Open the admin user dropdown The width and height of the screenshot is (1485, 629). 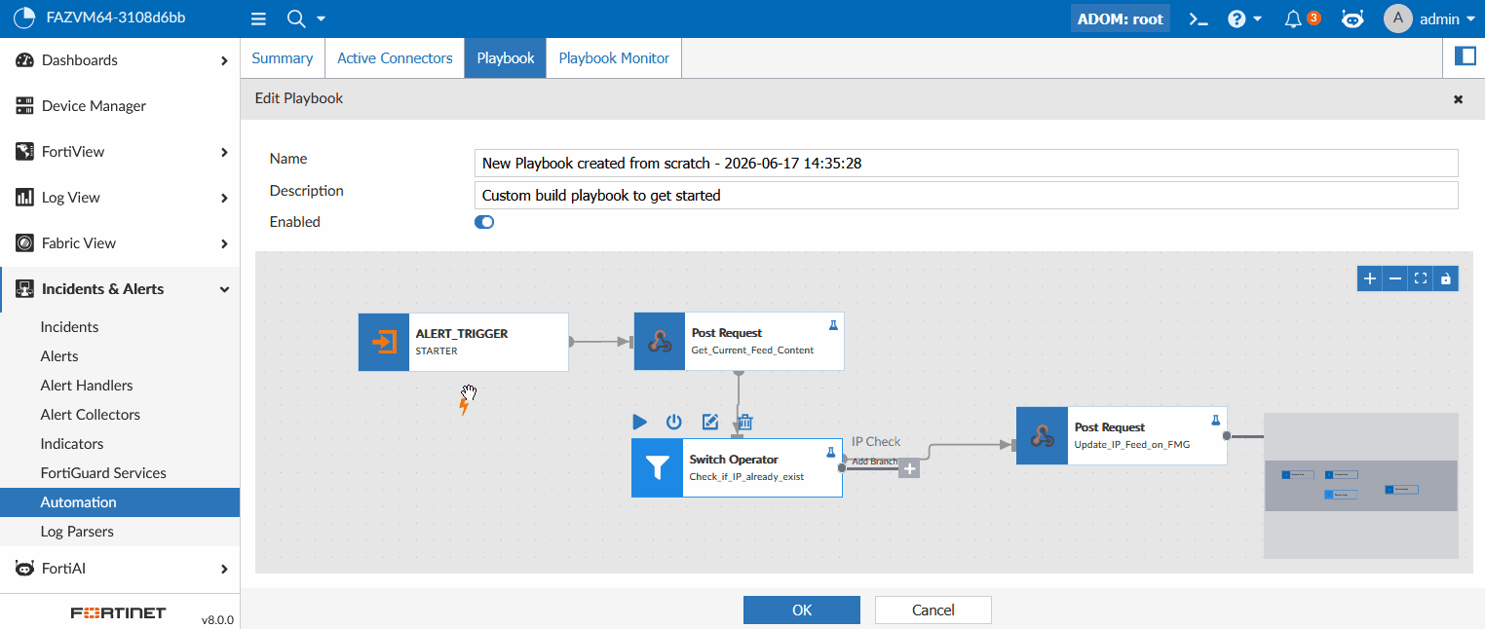coord(1429,18)
